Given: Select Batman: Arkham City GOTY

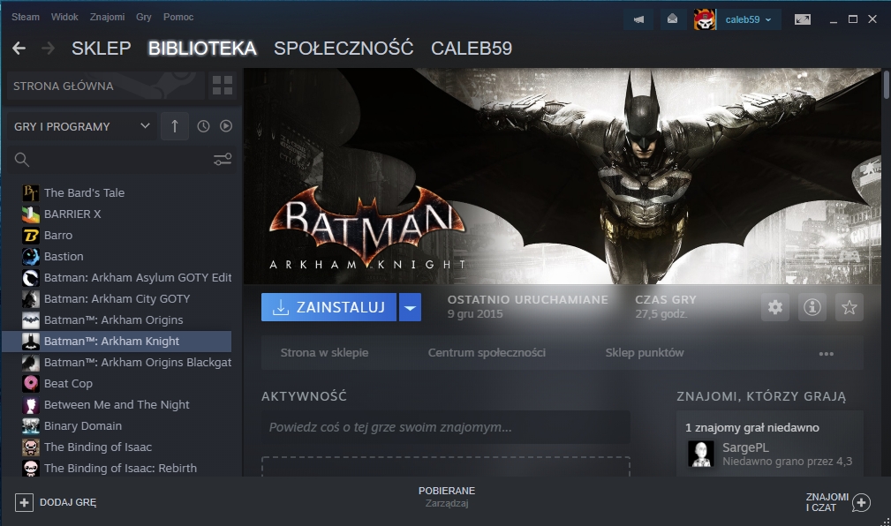Looking at the screenshot, I should 117,299.
